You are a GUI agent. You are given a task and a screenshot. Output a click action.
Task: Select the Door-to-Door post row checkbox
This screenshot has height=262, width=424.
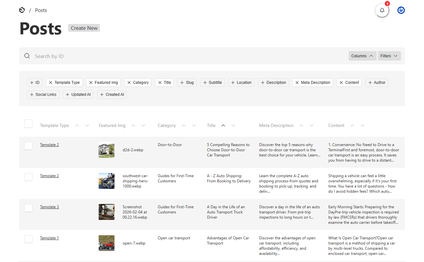[x=29, y=146]
